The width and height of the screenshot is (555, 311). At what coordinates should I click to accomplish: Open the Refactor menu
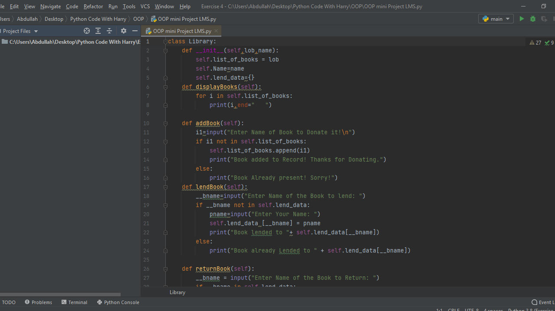pyautogui.click(x=93, y=6)
